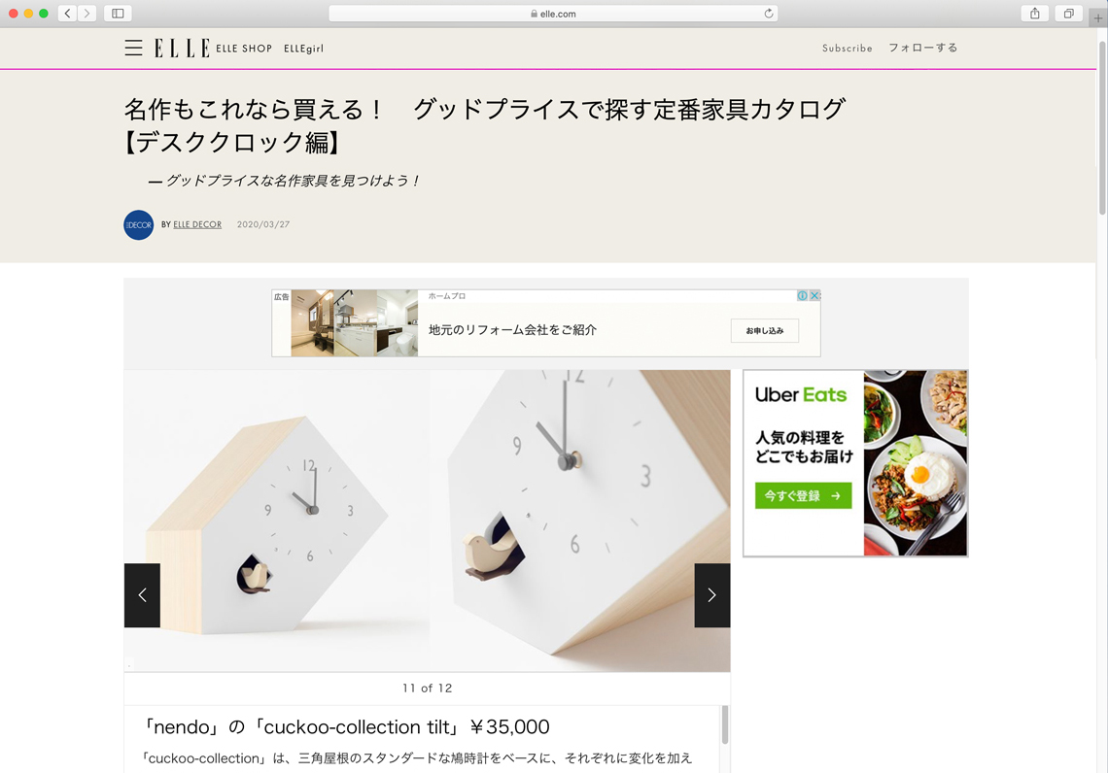Advance to next gallery slide
1108x773 pixels.
click(x=712, y=595)
